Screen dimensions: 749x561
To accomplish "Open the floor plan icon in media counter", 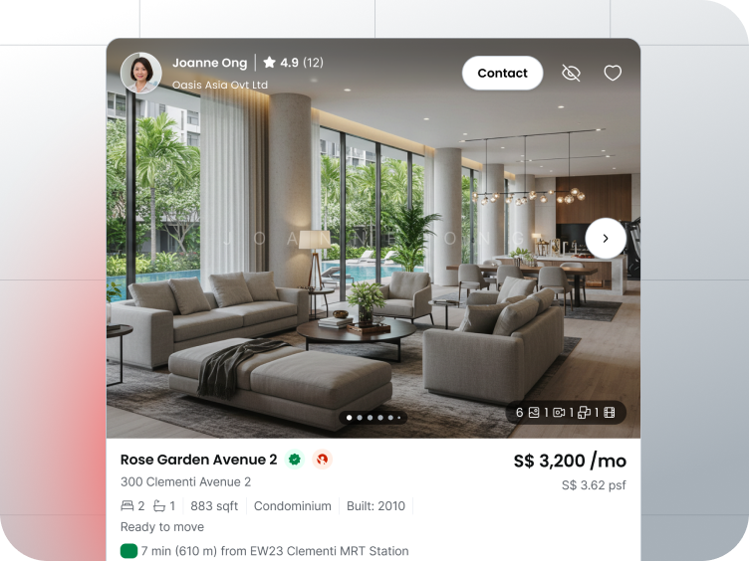I will click(x=584, y=412).
